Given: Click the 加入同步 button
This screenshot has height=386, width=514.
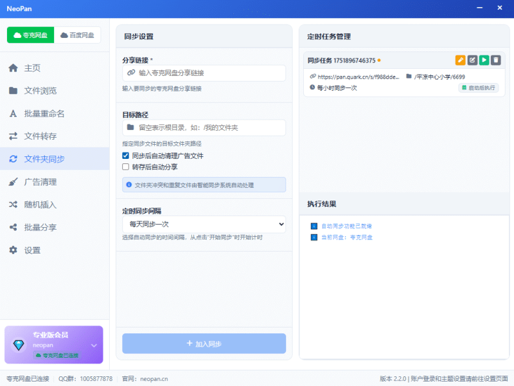Looking at the screenshot, I should coord(204,344).
